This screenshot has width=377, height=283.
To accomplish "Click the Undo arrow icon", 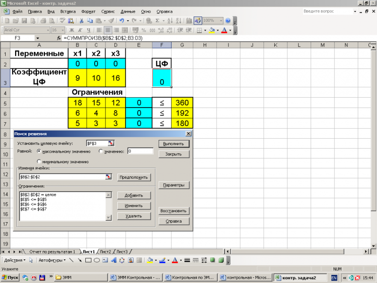I will coord(122,21).
